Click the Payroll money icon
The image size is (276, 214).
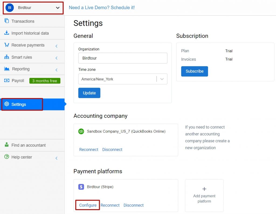[x=7, y=80]
